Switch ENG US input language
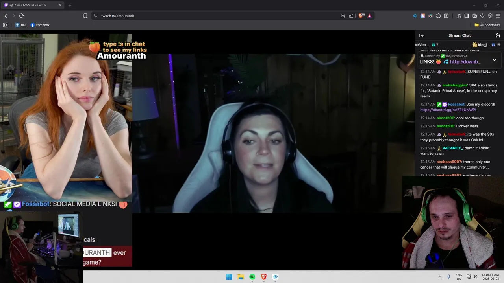Screen dimensions: 504x283 459,277
